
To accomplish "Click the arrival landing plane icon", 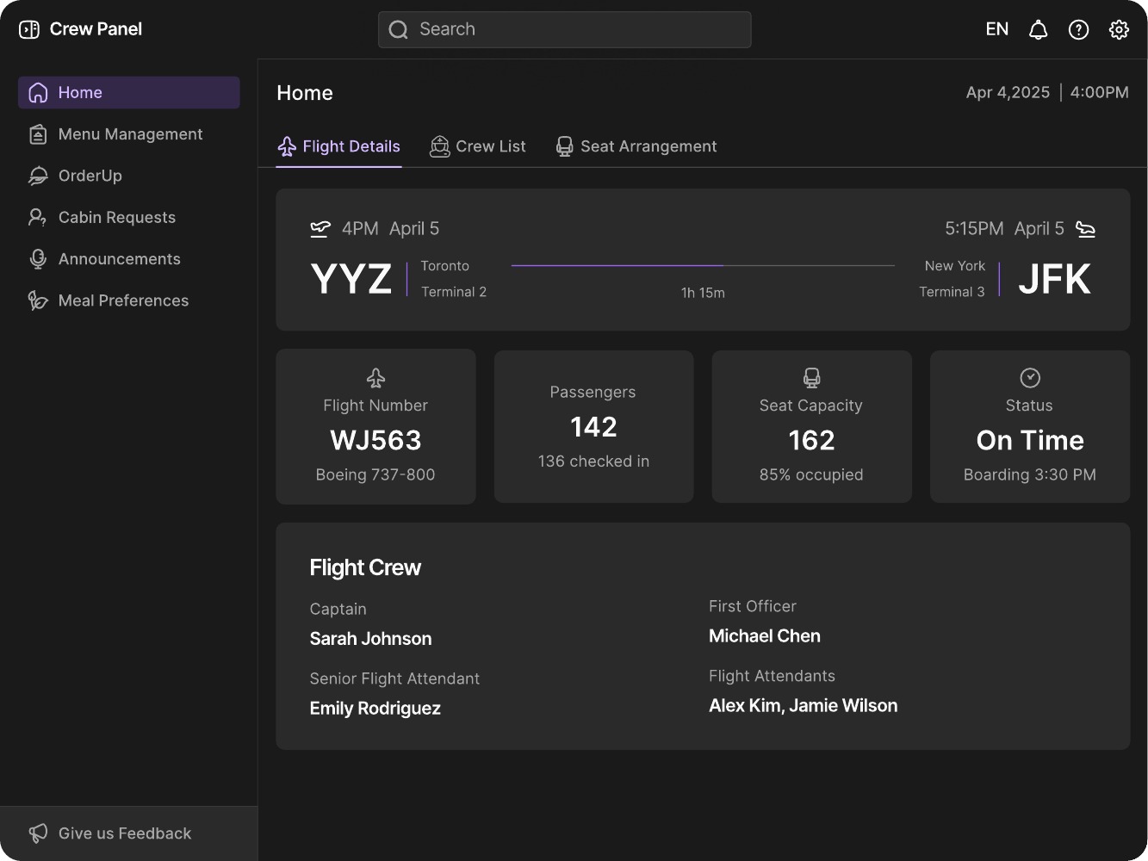I will click(x=1086, y=229).
